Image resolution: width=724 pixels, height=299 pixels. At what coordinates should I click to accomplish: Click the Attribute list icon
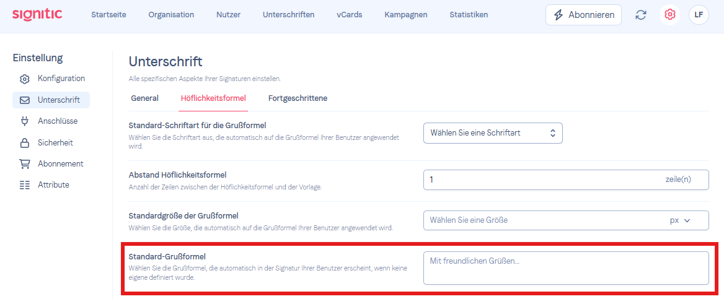pos(24,185)
